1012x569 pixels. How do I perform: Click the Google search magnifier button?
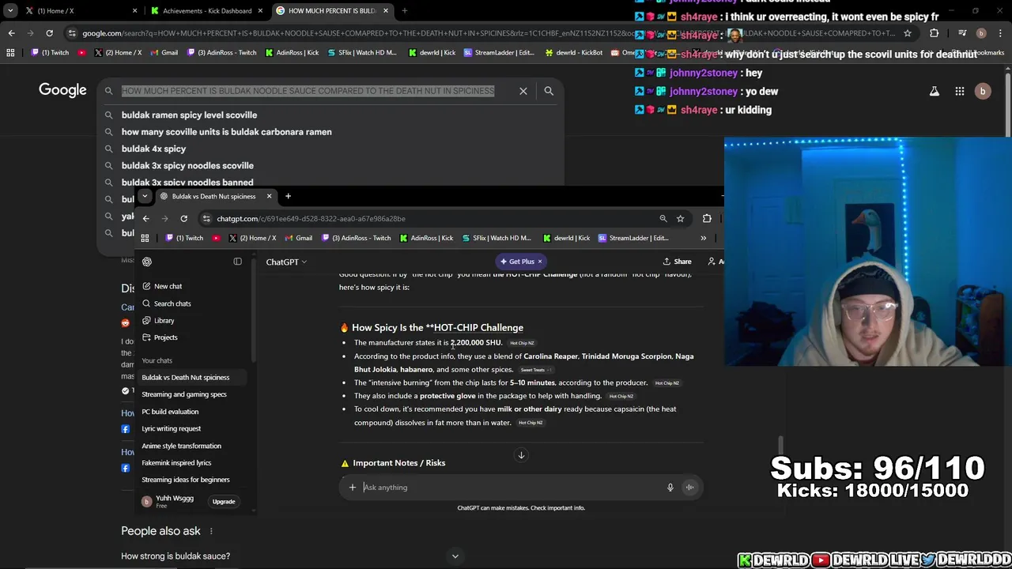[549, 91]
